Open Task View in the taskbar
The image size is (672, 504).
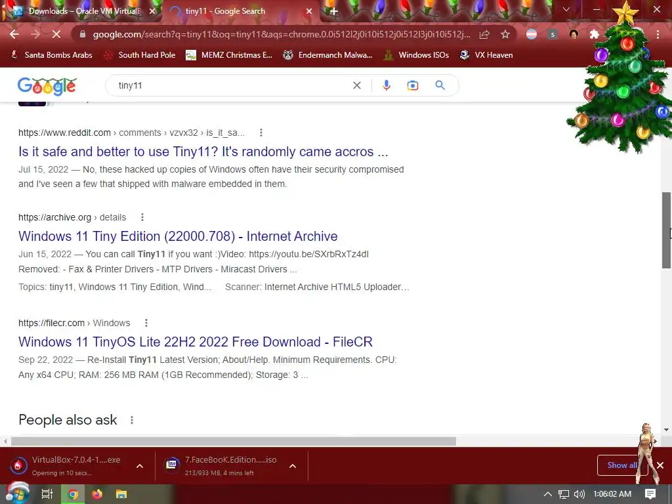click(47, 494)
